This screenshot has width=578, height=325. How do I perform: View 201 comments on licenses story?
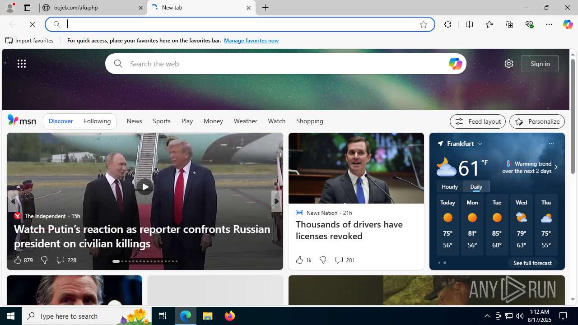[345, 260]
